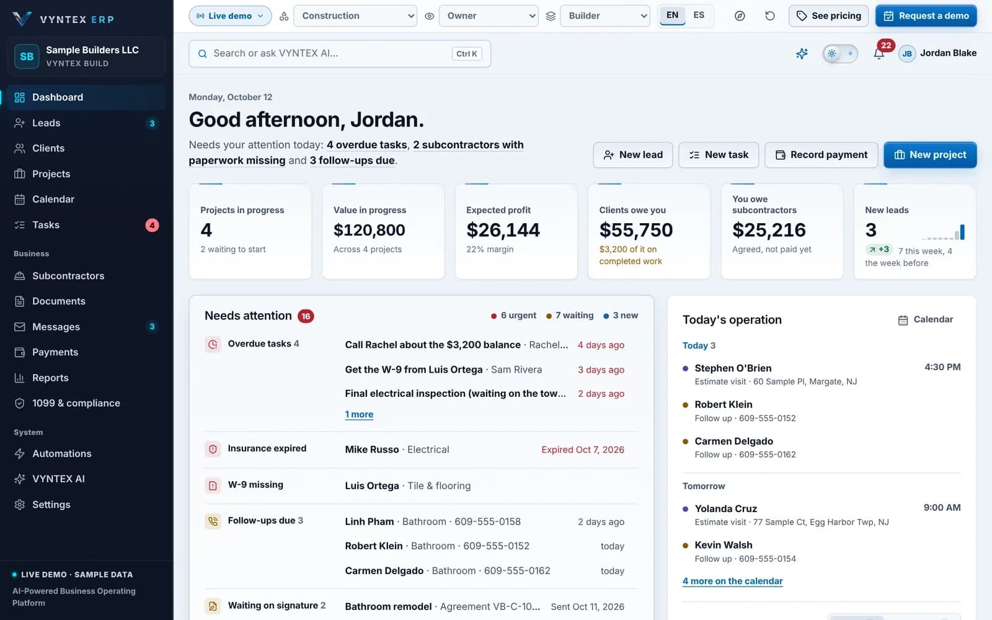Filter by 3 new items
Screen dimensions: 992x620
coord(621,316)
